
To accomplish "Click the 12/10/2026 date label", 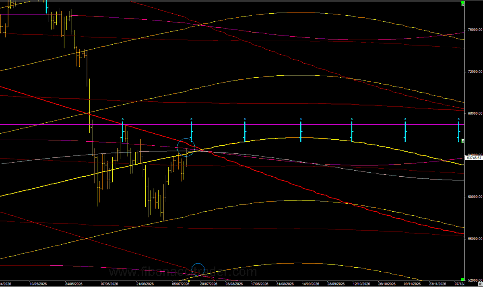I will pos(361,284).
